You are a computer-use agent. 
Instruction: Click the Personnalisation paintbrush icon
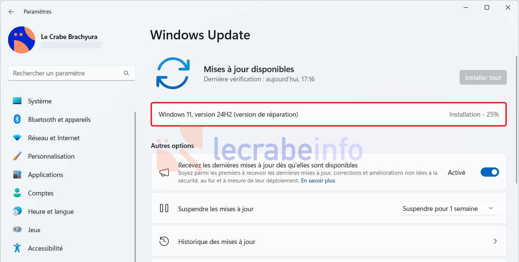pyautogui.click(x=17, y=156)
